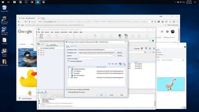Switch workspace mappings to text view icon
The image size is (199, 112).
(124, 64)
